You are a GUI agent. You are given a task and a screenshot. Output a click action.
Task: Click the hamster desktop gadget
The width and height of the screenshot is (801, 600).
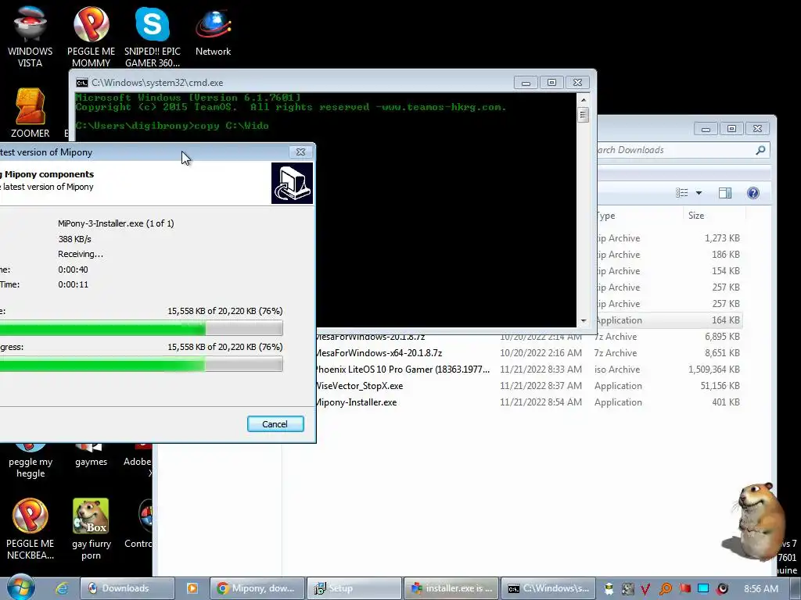[x=756, y=521]
